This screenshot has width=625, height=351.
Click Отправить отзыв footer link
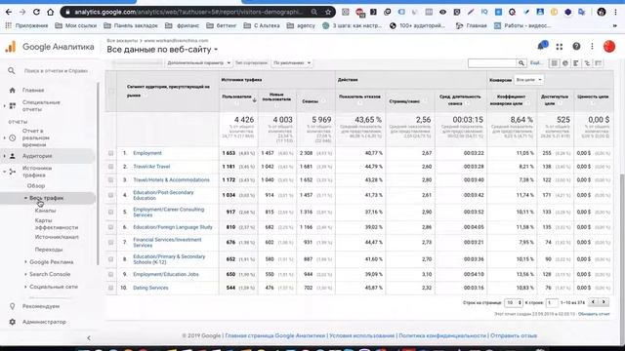tap(514, 335)
